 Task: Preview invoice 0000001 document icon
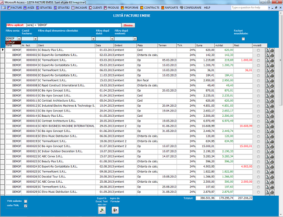(267, 50)
